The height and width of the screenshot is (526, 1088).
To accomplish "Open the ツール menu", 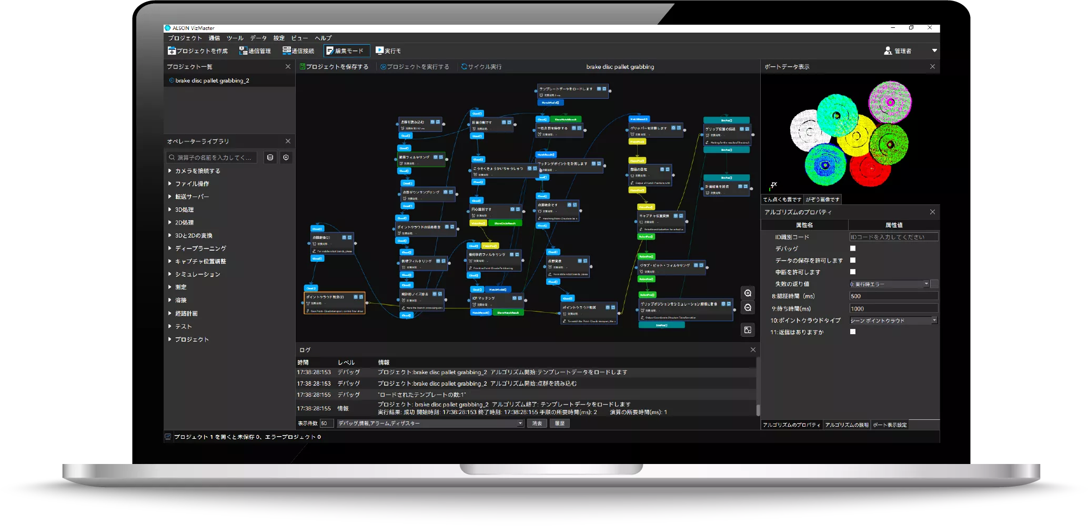I will click(235, 38).
